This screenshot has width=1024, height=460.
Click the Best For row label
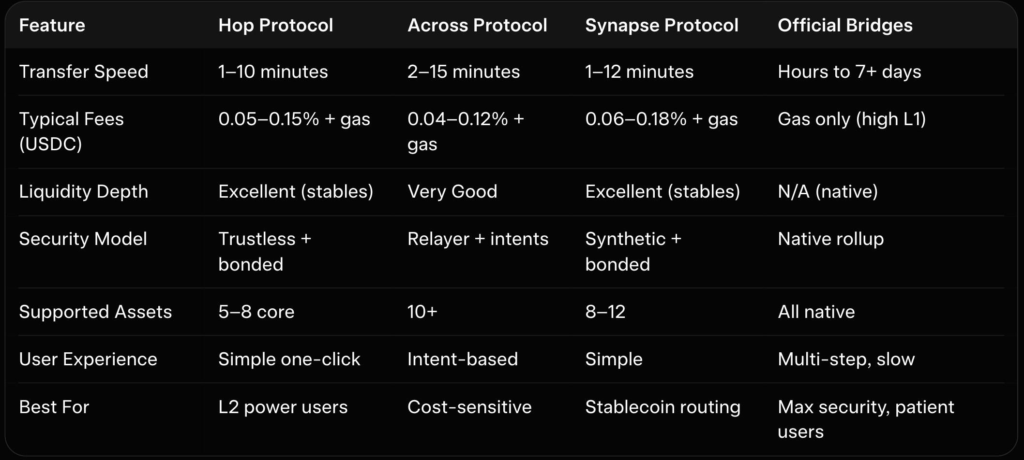click(54, 407)
